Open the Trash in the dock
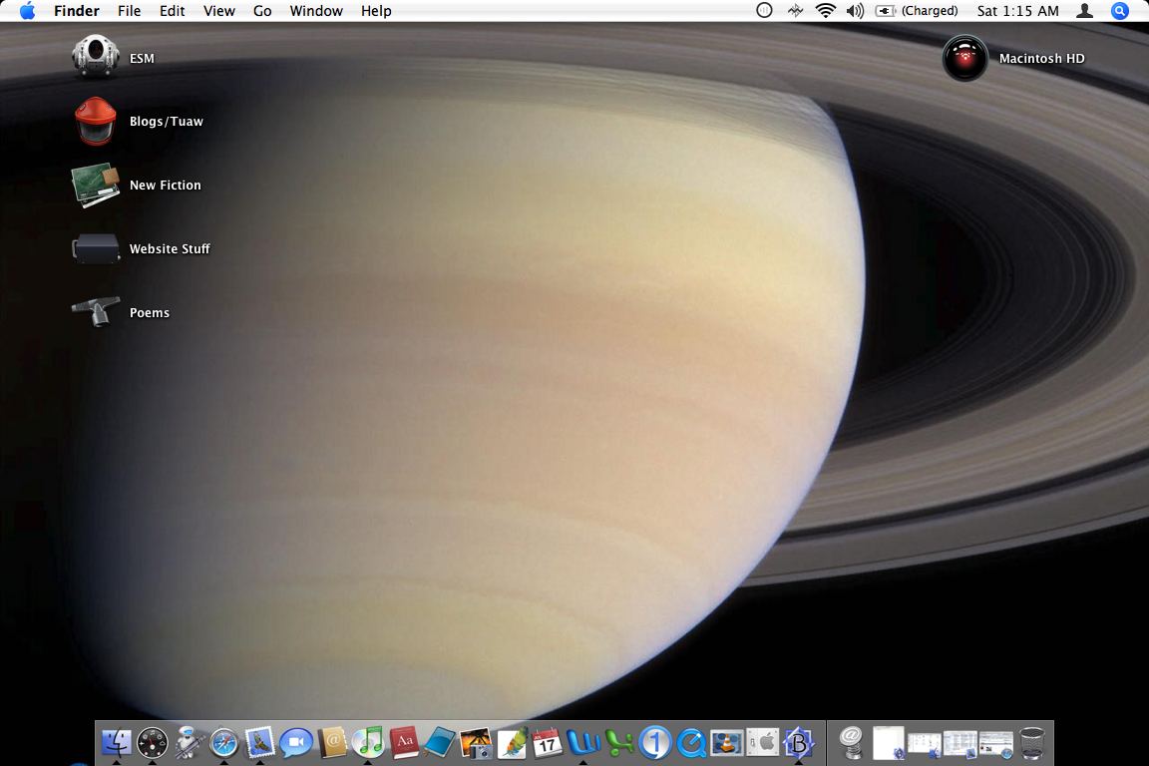 pos(1032,742)
